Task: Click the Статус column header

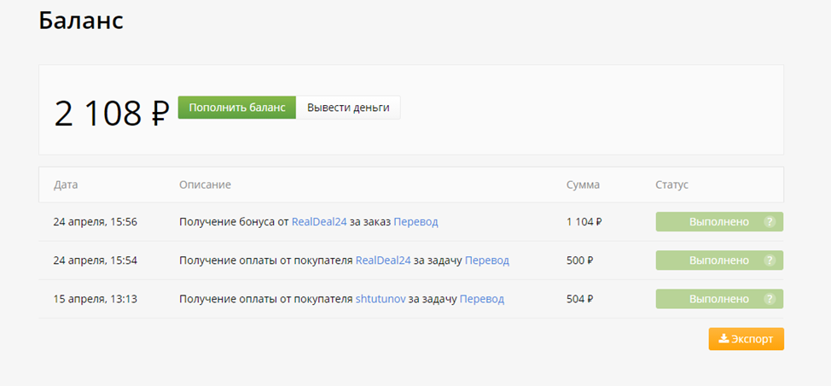Action: click(x=671, y=184)
